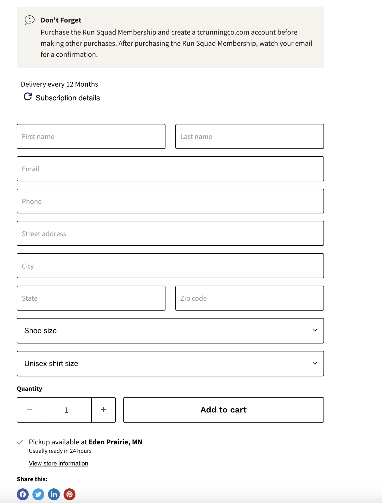The height and width of the screenshot is (503, 382).
Task: Click the Facebook share icon
Action: pos(23,494)
